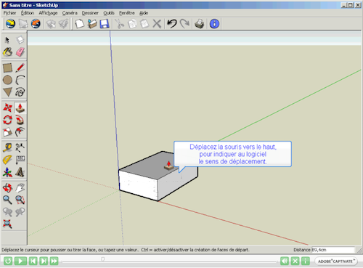Select the red Line pencil tool
The height and width of the screenshot is (268, 363).
point(20,68)
